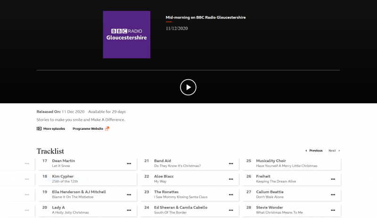
Task: Open three-dot menu for Freiheit track
Action: pos(333,179)
